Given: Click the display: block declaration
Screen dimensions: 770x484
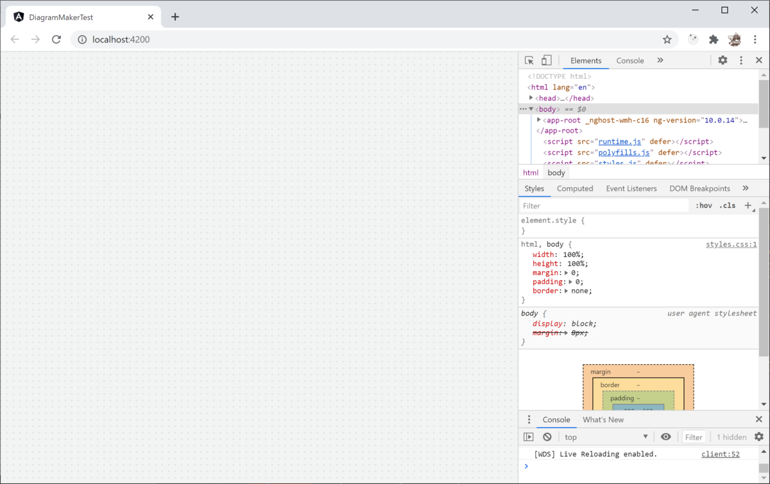Looking at the screenshot, I should point(565,324).
